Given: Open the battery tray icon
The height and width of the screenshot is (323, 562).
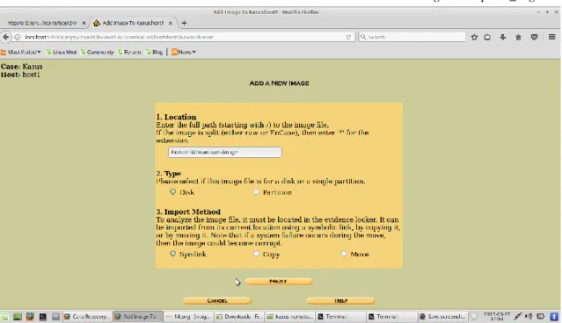Looking at the screenshot, I should (541, 317).
